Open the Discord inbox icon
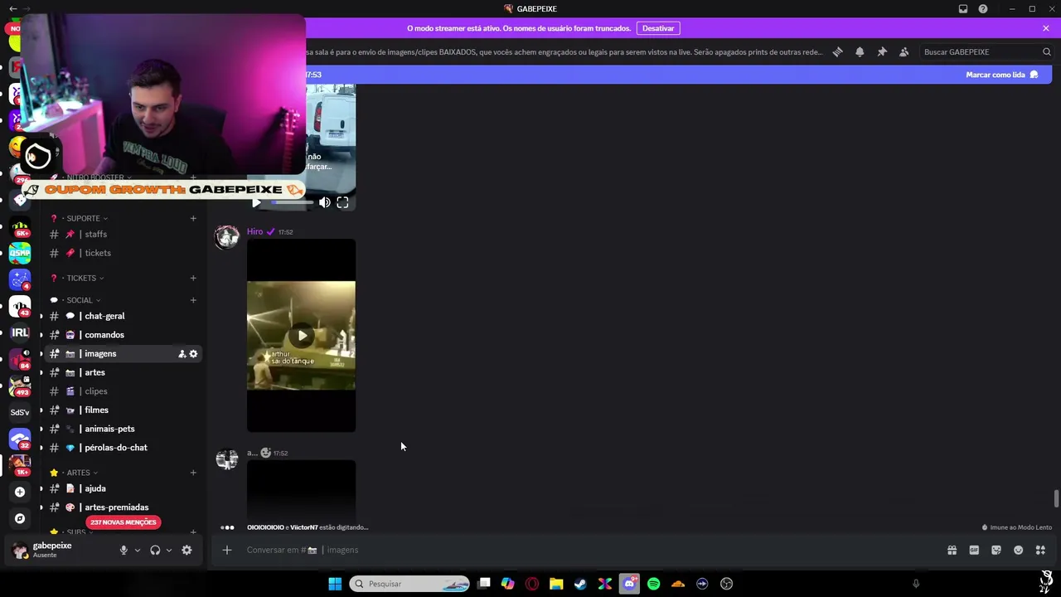 pyautogui.click(x=963, y=9)
